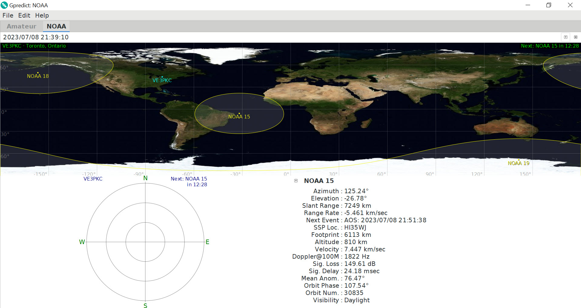Click the Visibility value Daylight

(x=357, y=300)
